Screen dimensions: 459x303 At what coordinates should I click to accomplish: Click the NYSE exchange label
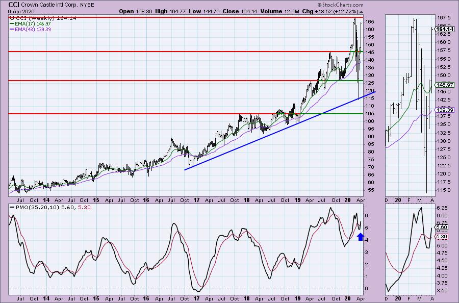point(87,5)
